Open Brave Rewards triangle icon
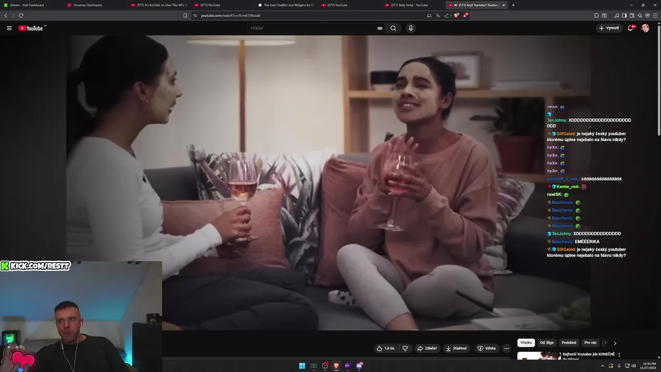This screenshot has height=372, width=661. [x=465, y=16]
